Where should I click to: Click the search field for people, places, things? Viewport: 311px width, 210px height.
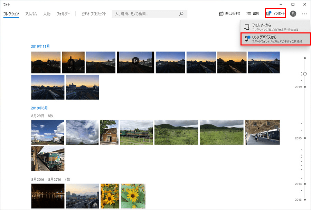click(149, 14)
